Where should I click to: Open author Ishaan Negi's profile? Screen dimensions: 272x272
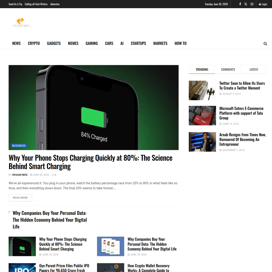tap(20, 175)
